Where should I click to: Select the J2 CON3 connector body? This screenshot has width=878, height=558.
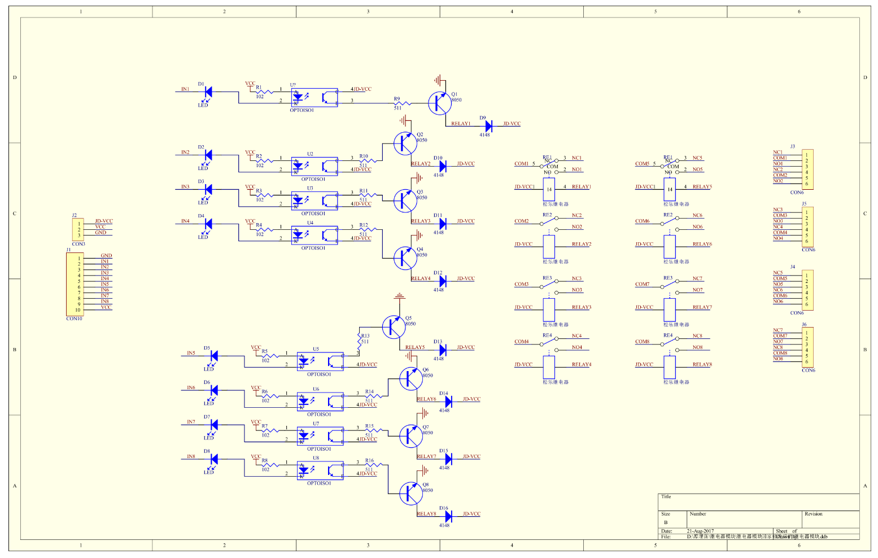tap(78, 230)
